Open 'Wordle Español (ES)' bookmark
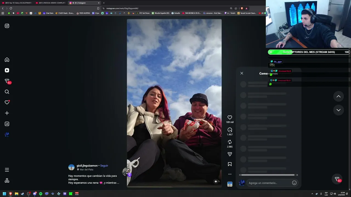Viewport: 351px width, 197px height. click(x=160, y=13)
